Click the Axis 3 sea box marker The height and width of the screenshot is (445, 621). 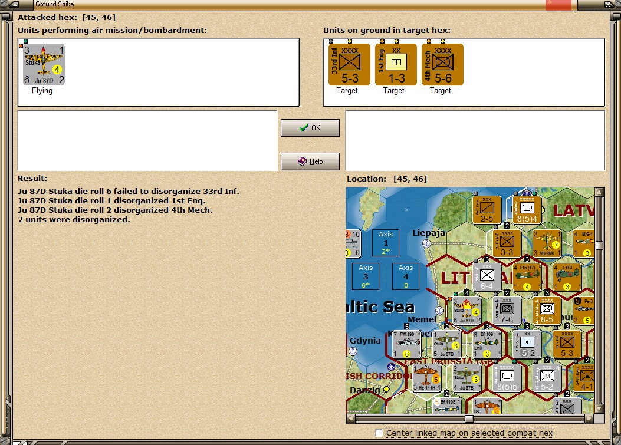pos(366,276)
